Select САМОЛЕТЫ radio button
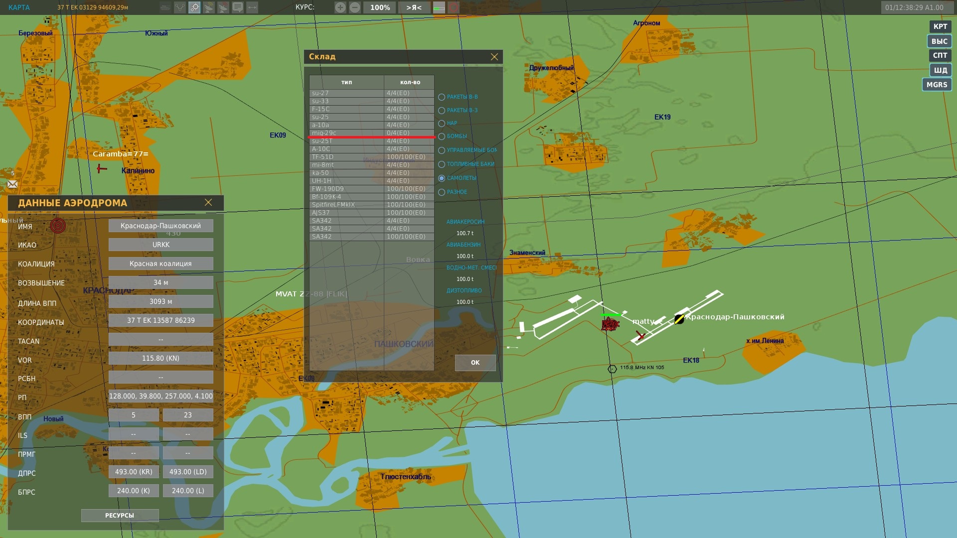 (x=442, y=178)
